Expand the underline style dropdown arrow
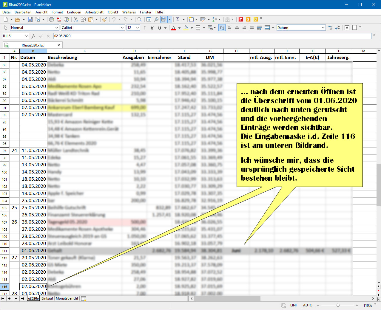 165,28
